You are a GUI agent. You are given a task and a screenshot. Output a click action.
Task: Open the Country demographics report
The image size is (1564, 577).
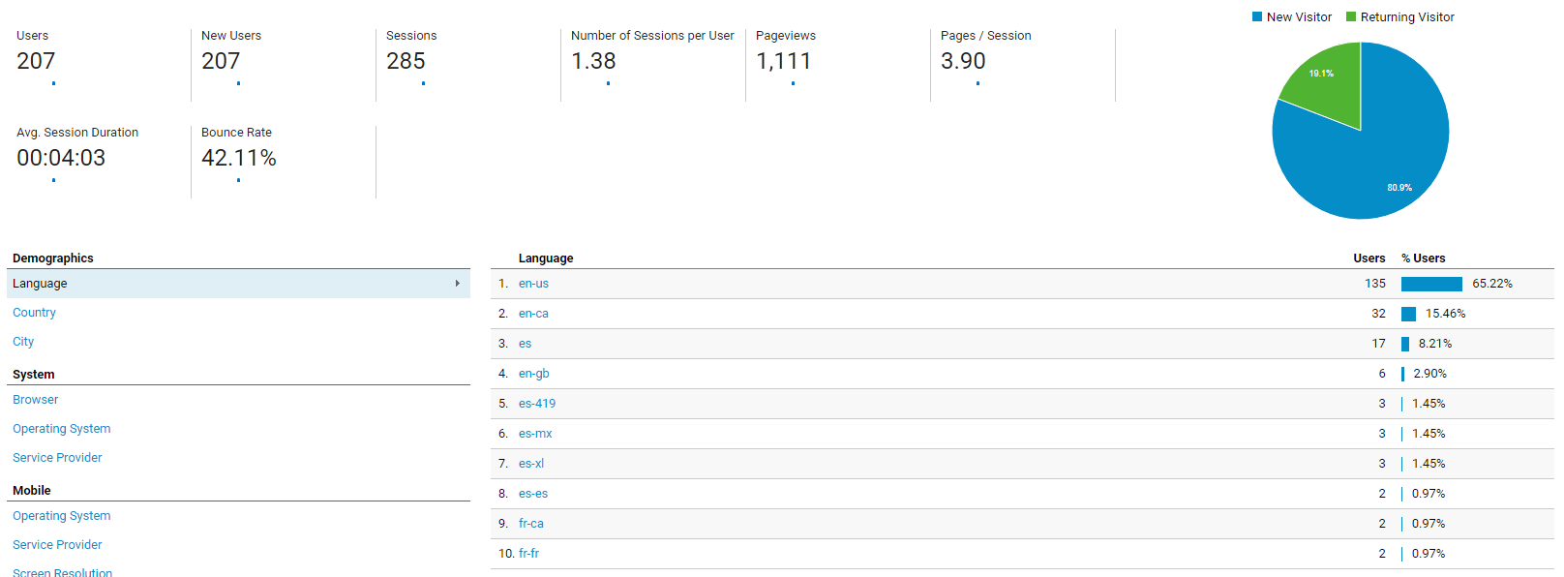34,313
